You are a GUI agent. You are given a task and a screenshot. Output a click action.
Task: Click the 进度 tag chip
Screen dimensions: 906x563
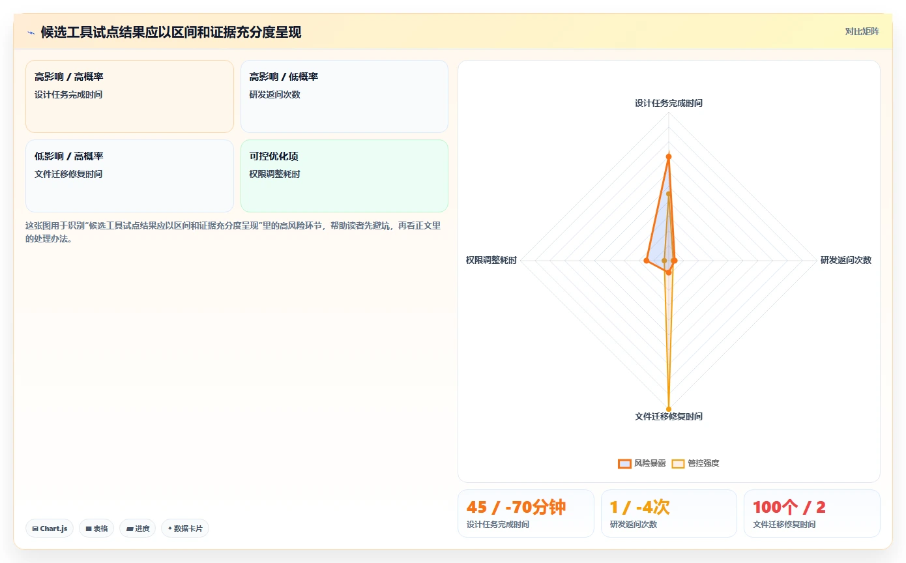click(x=138, y=528)
